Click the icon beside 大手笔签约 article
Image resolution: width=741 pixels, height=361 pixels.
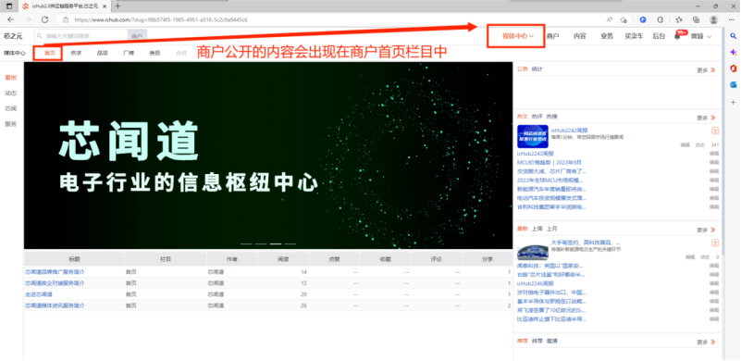pyautogui.click(x=715, y=243)
